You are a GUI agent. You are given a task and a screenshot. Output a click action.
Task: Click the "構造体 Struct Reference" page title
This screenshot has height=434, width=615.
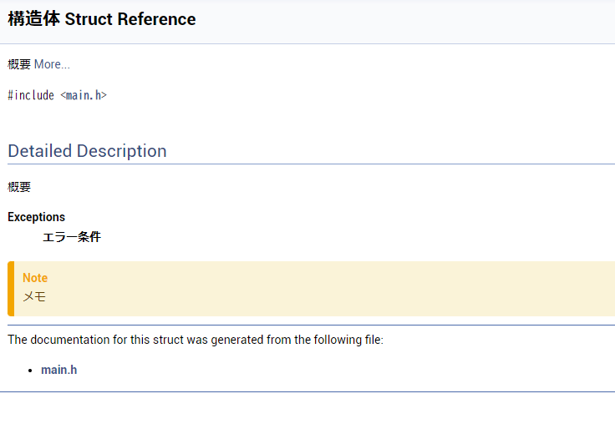point(101,19)
